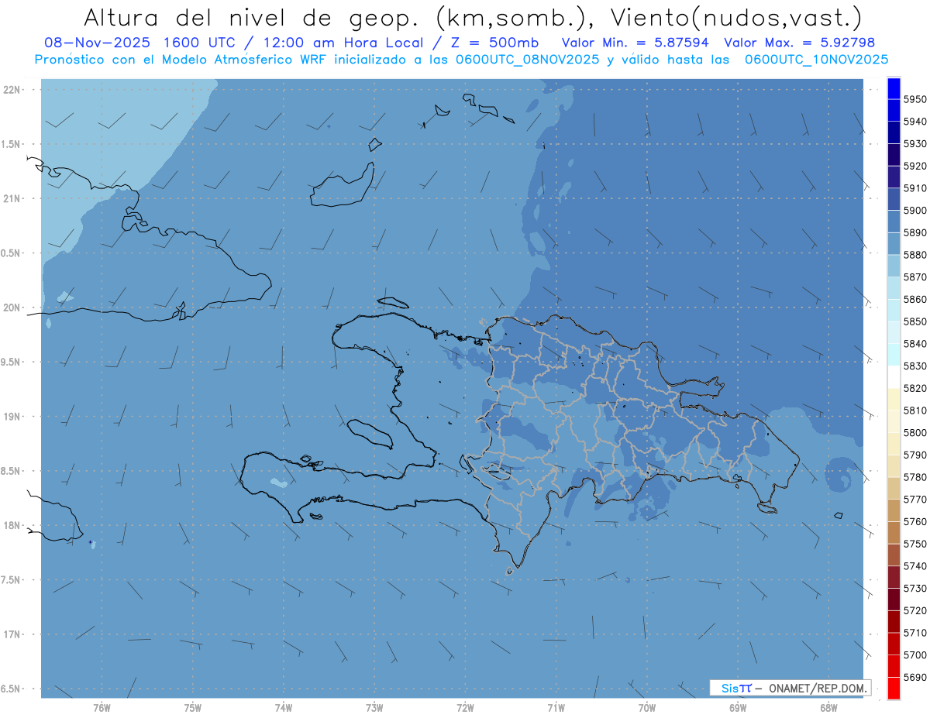The image size is (930, 718).
Task: Select the 'Valor Max. = 5.92798' text
Action: tap(799, 43)
